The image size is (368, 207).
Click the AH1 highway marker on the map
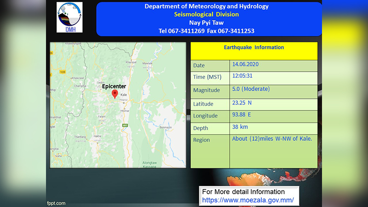[x=125, y=126]
